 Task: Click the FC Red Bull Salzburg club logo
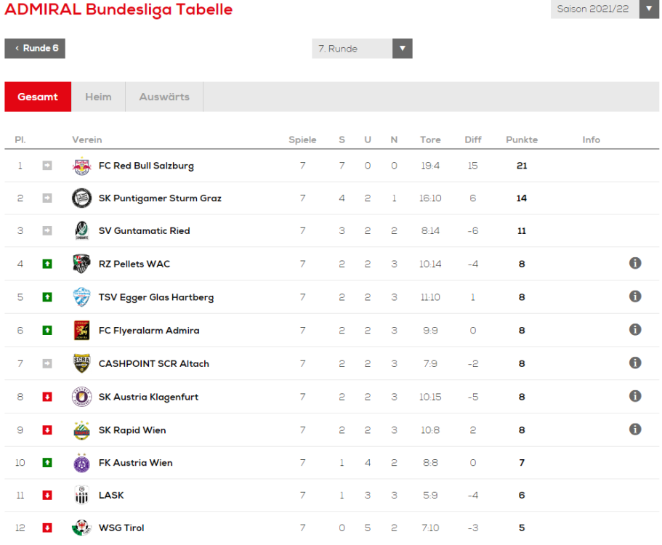tap(81, 166)
